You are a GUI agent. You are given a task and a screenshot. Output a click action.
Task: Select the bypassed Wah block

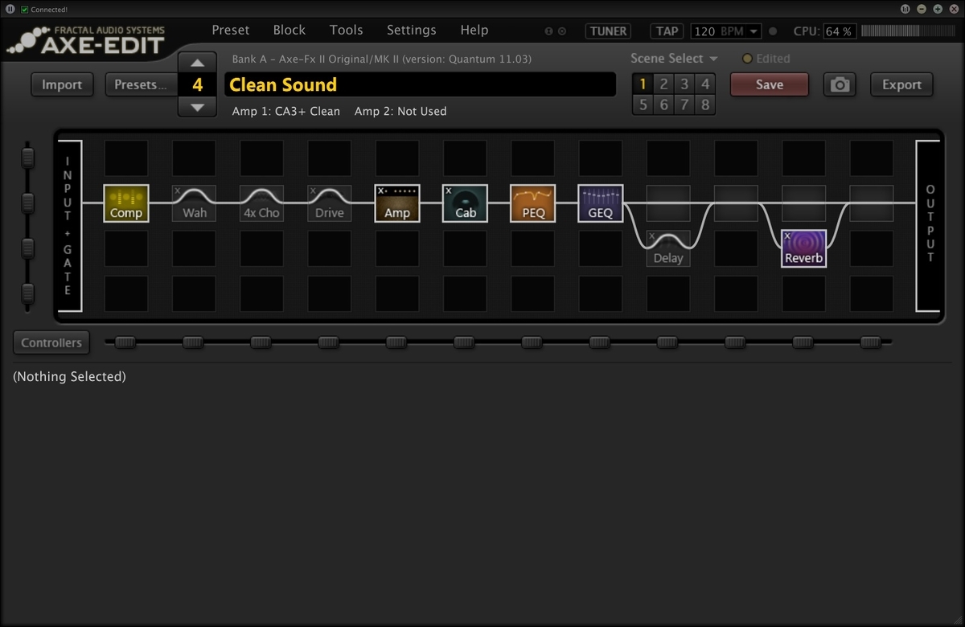click(x=194, y=203)
